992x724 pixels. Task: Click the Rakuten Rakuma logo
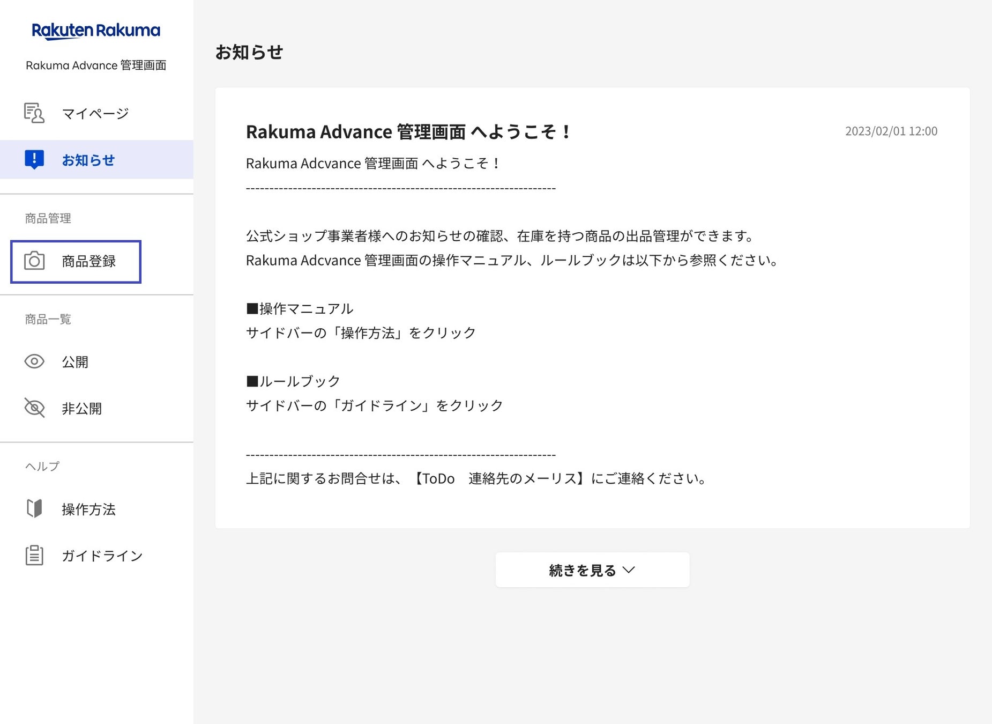[96, 31]
